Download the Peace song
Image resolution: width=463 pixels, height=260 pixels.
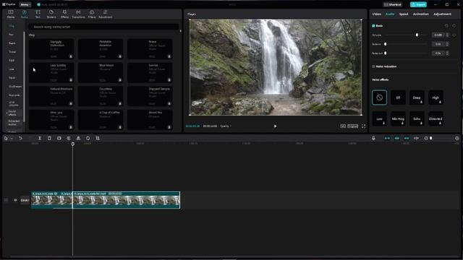tap(169, 56)
